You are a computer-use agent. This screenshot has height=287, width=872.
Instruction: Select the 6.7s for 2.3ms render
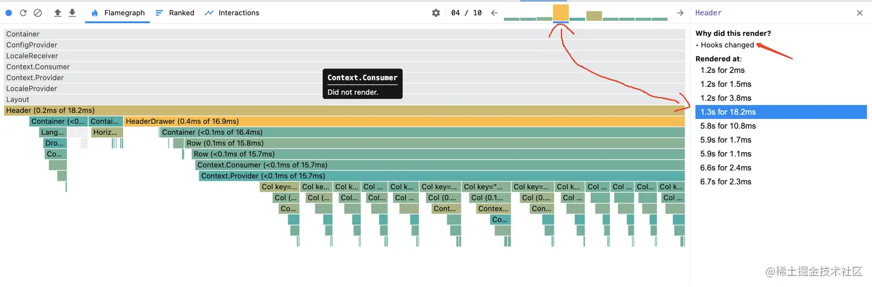click(x=781, y=182)
